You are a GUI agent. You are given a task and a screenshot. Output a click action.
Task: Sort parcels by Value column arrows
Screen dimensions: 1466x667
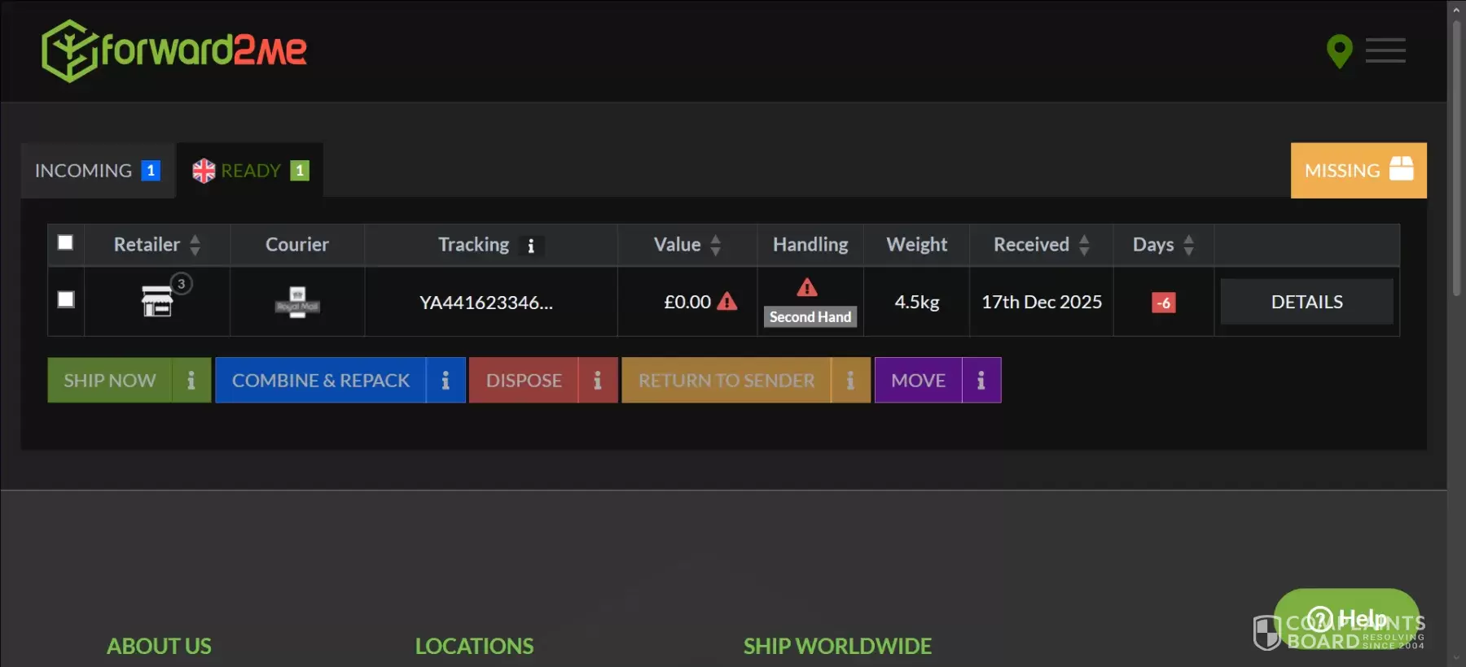[715, 245]
